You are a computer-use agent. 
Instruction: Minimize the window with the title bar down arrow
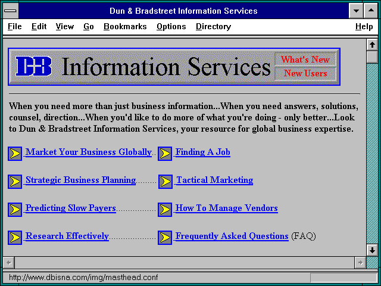(356, 11)
